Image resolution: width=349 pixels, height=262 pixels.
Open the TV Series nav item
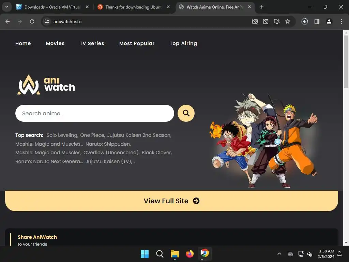coord(92,43)
